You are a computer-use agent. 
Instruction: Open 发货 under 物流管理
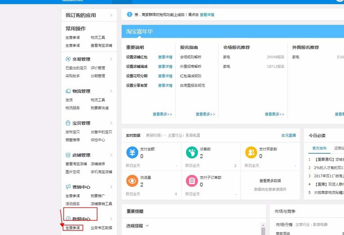tap(69, 100)
